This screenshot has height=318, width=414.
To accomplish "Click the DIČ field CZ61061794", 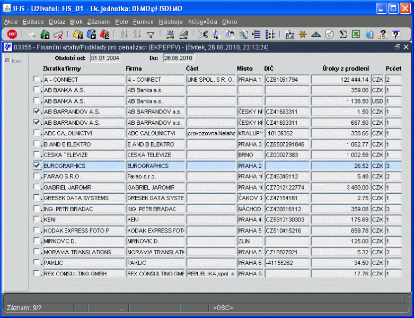I will (287, 80).
